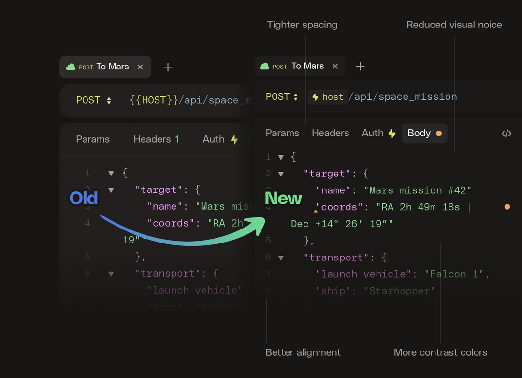Select the Headers tab in new panel

pyautogui.click(x=330, y=133)
